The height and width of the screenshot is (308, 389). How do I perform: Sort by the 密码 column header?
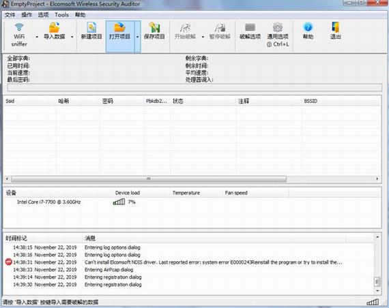[122, 101]
